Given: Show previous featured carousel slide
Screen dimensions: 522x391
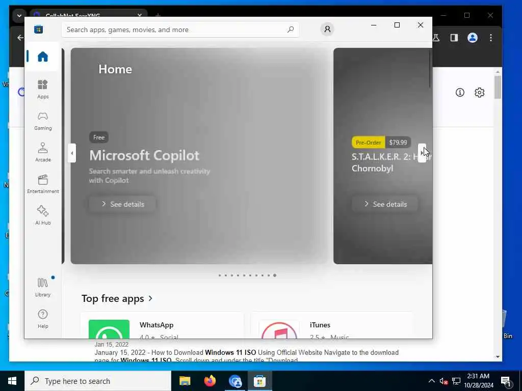Looking at the screenshot, I should point(72,153).
